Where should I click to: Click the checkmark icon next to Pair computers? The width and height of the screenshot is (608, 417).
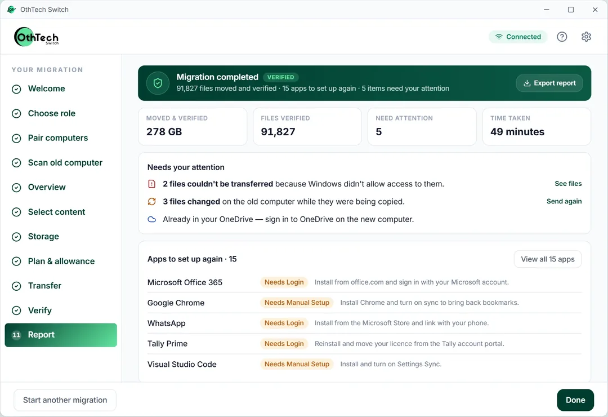tap(16, 138)
